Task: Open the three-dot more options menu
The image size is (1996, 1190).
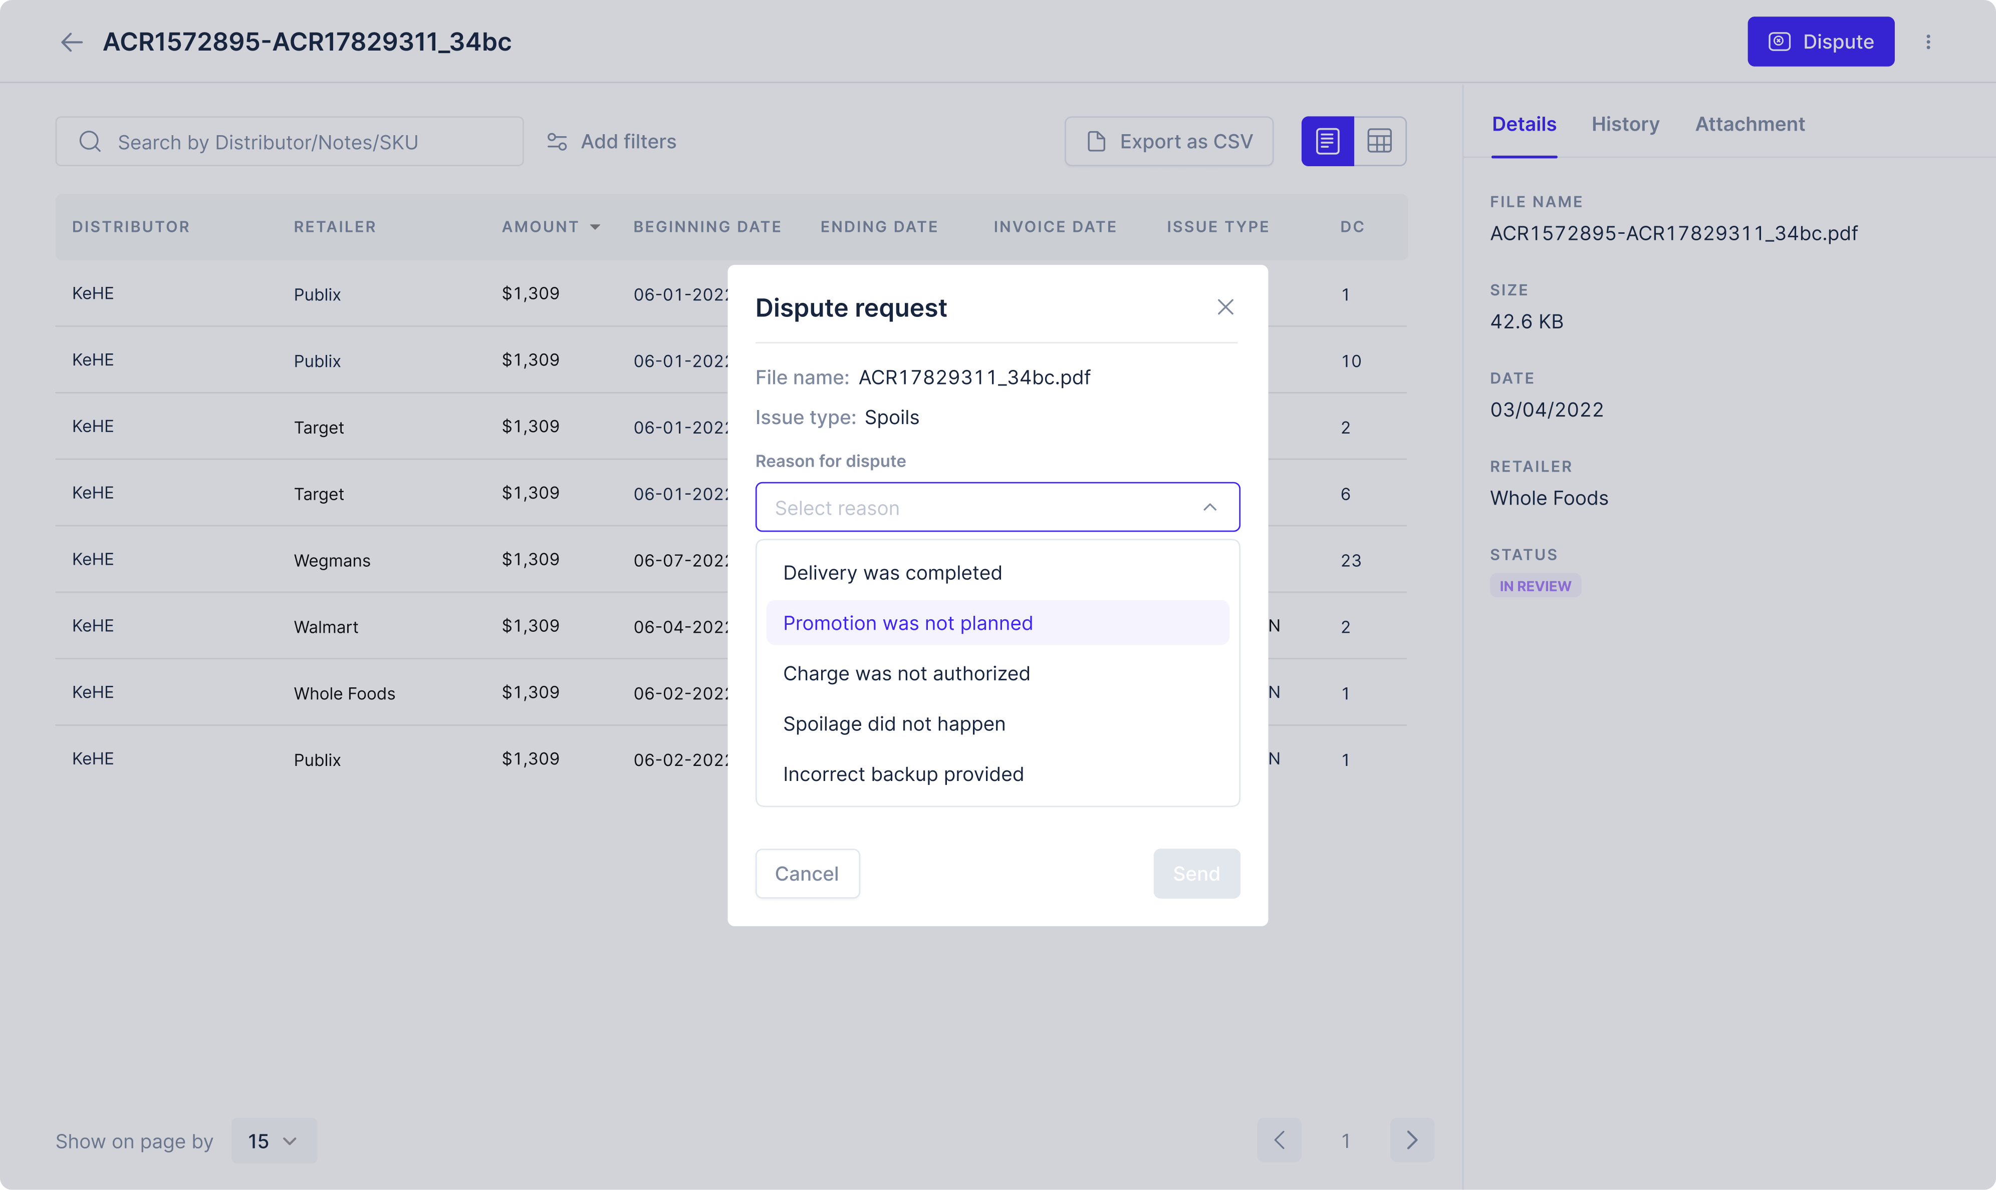Action: (x=1928, y=42)
